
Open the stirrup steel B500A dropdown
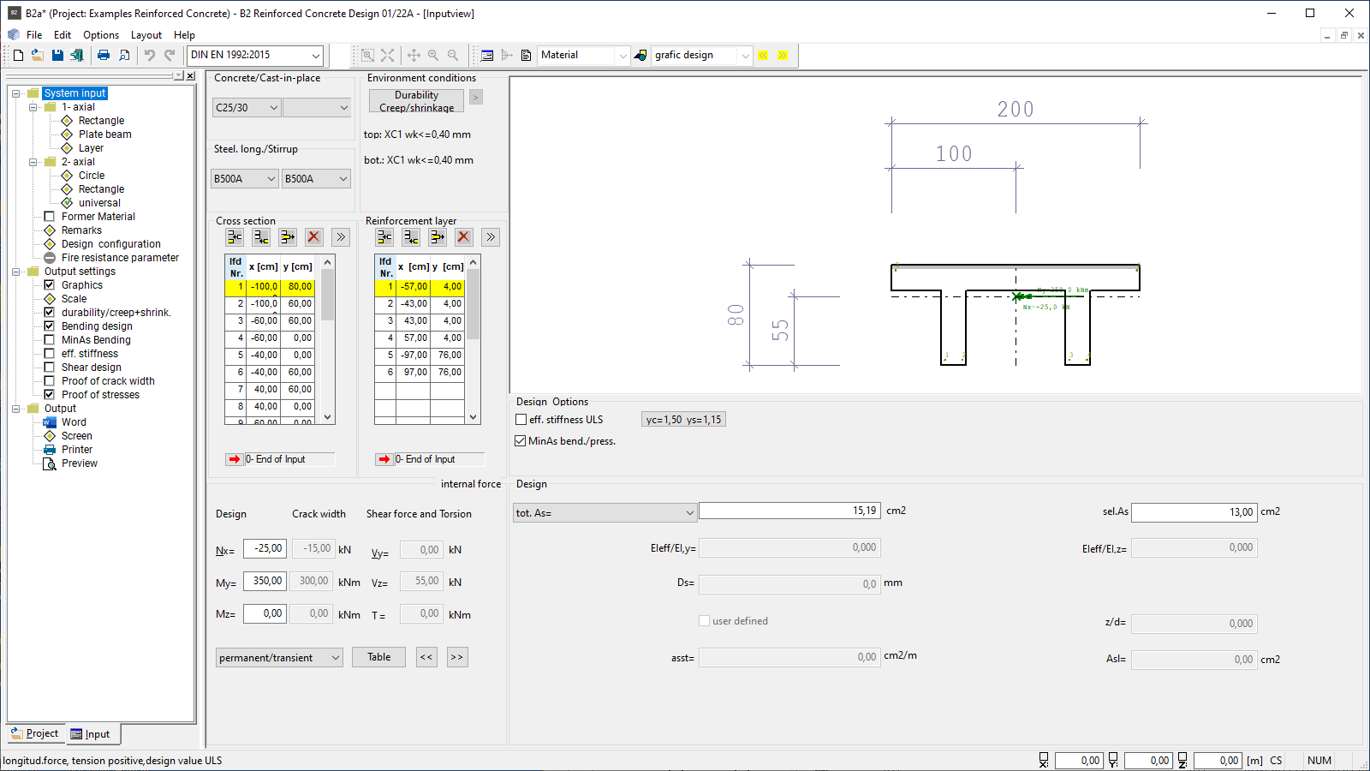(x=316, y=179)
